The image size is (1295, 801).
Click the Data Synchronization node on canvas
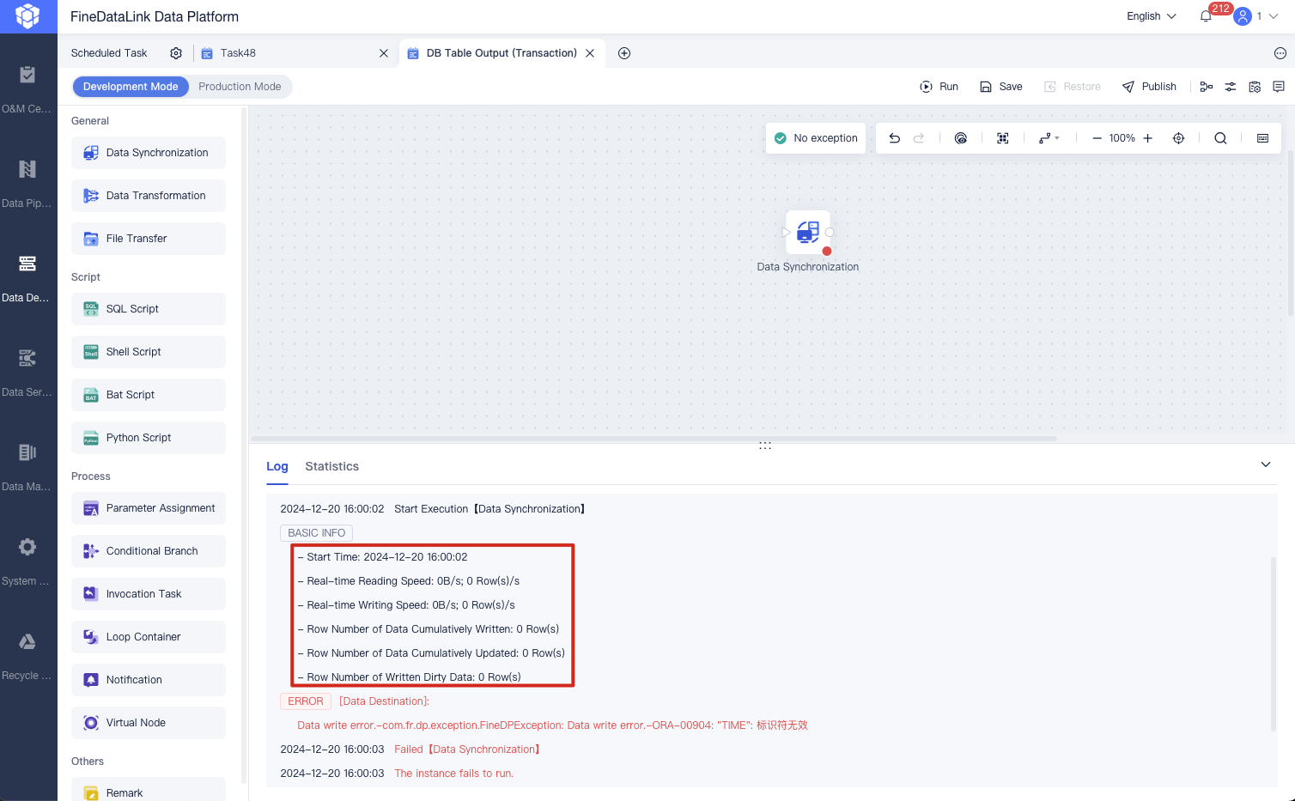pos(808,232)
